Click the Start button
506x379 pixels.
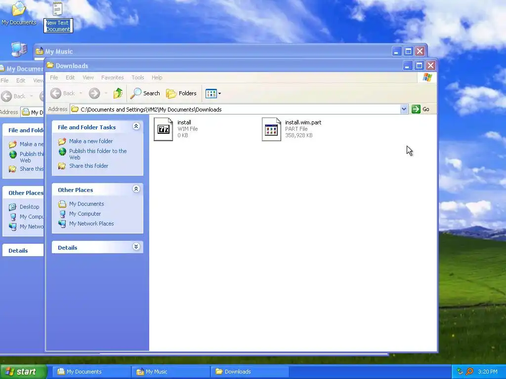click(x=23, y=372)
